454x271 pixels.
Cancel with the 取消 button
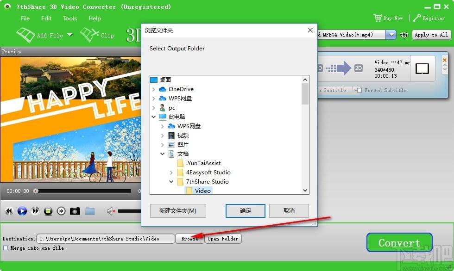click(289, 210)
